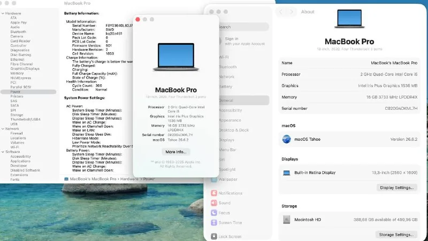Click Cycle Count value 306
This screenshot has width=428, height=241.
98,85
